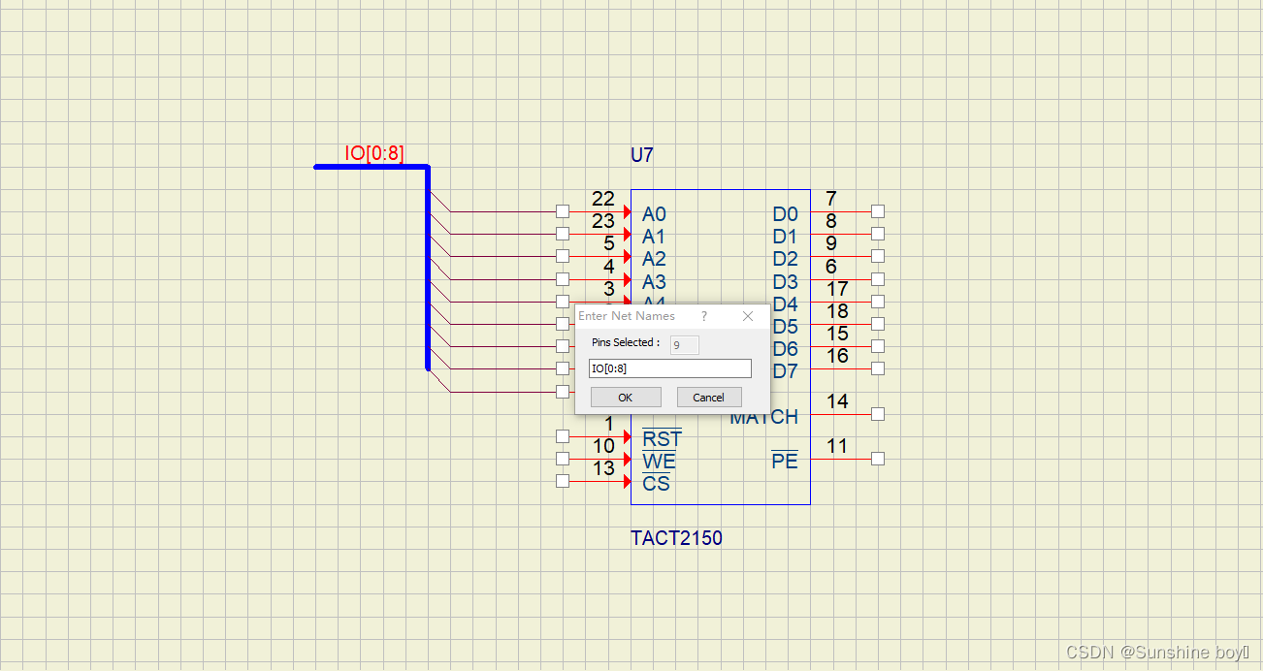
Task: Click the TACT2150 part name text
Action: [x=676, y=538]
